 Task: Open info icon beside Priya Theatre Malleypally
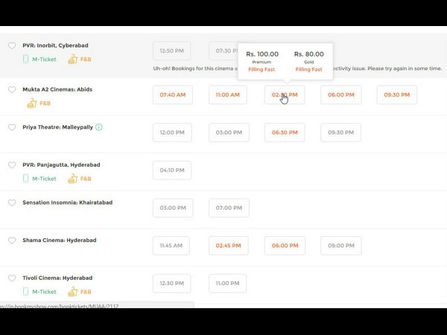(x=99, y=127)
